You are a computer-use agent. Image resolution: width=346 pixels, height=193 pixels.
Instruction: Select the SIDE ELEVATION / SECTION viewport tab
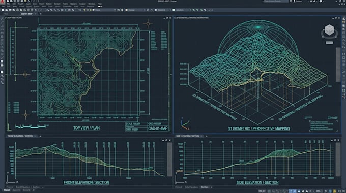coord(188,136)
